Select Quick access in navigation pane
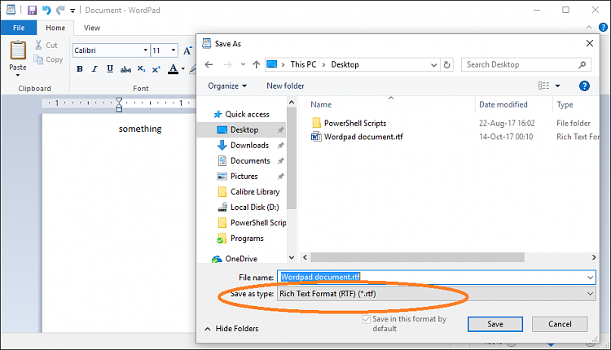 coord(247,115)
